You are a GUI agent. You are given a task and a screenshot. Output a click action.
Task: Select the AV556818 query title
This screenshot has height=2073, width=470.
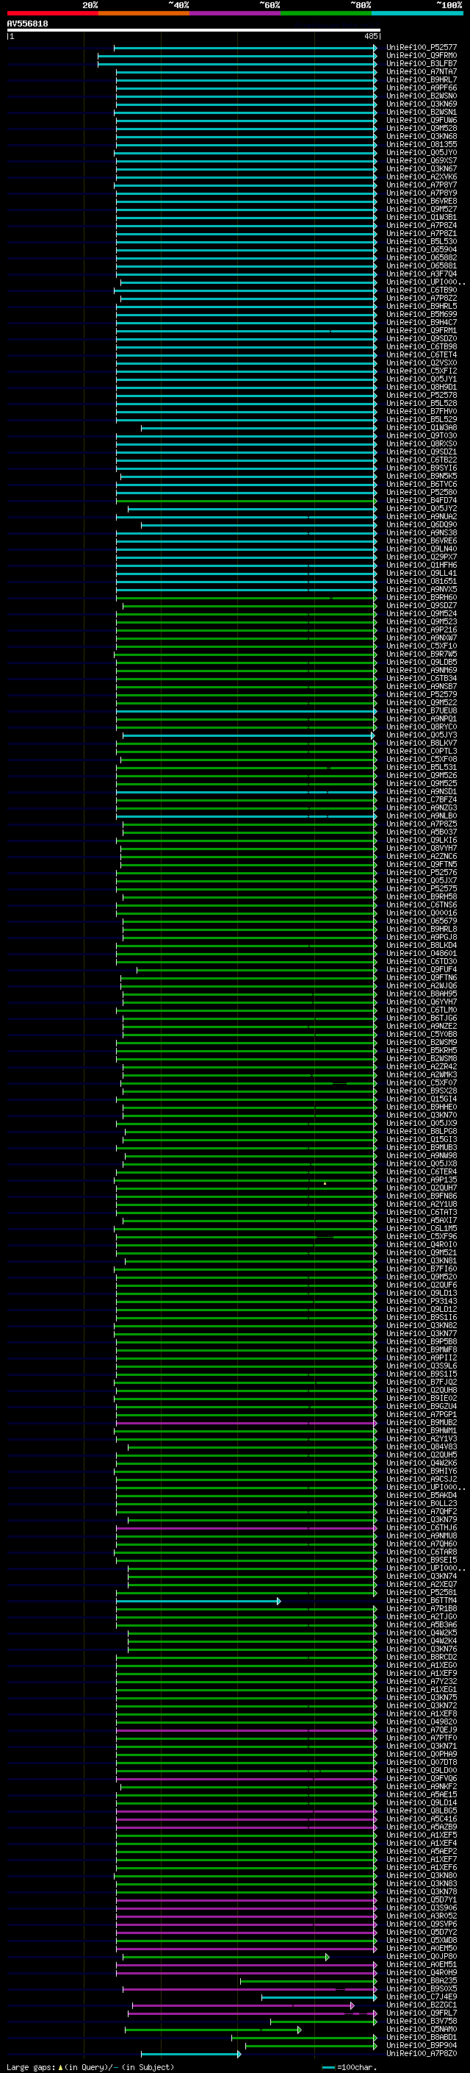coord(27,24)
